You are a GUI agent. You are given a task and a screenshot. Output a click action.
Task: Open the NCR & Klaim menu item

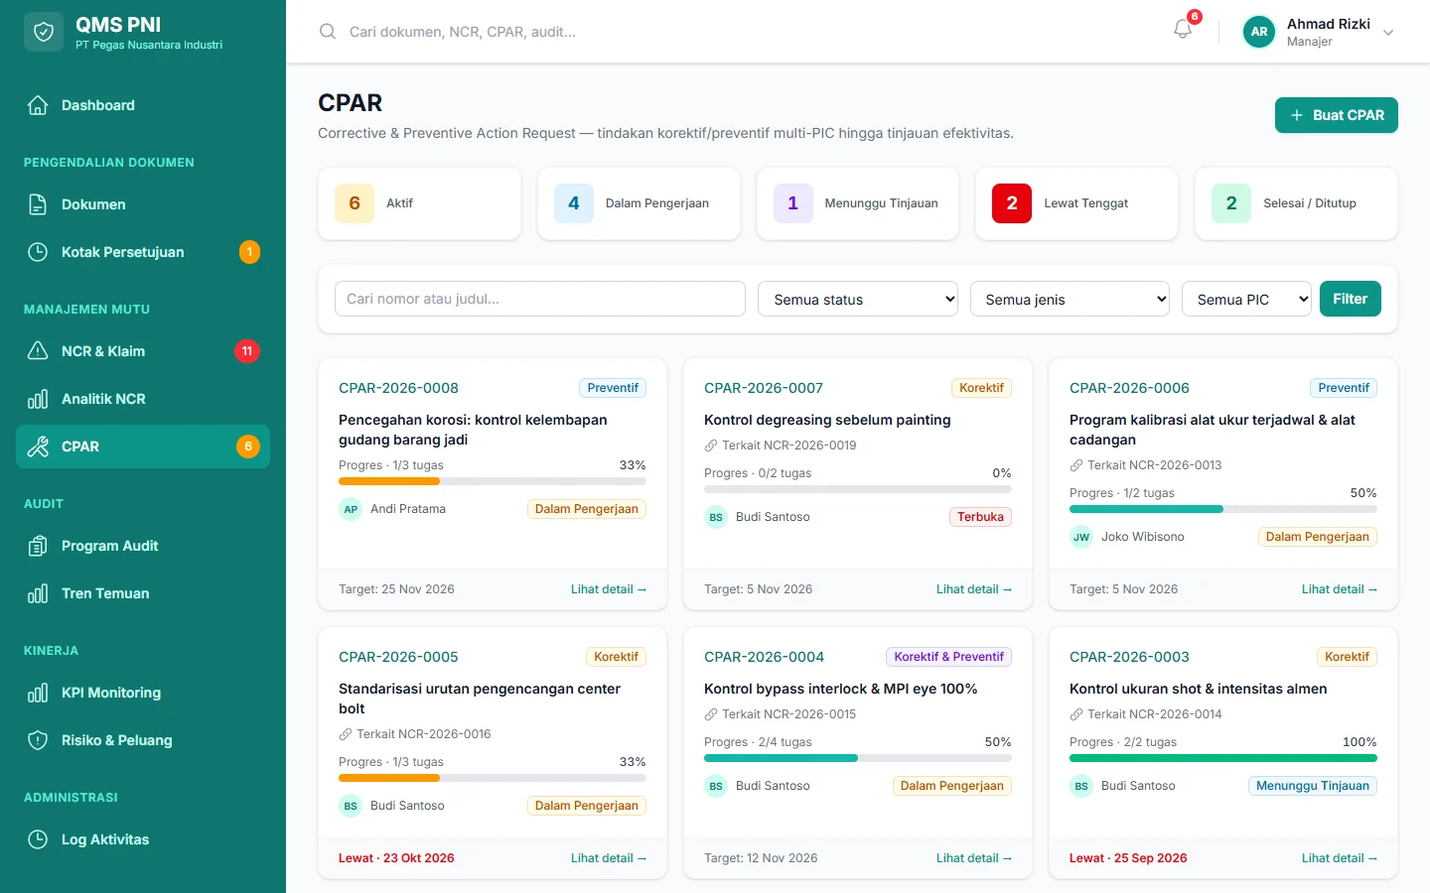tap(143, 351)
